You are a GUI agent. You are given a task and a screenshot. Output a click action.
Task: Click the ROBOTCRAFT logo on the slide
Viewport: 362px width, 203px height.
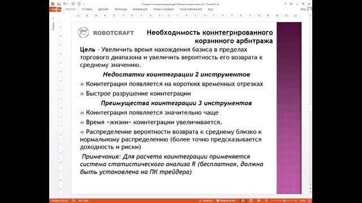pos(106,33)
